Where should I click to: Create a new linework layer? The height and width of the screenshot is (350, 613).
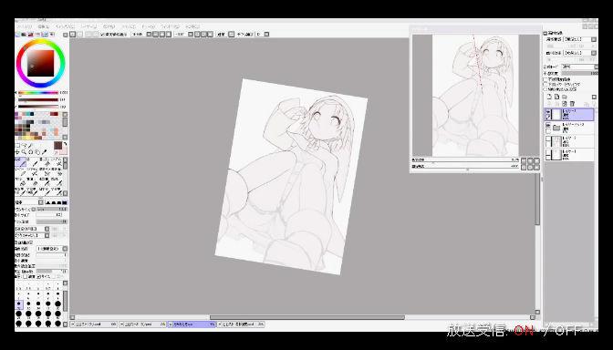click(x=556, y=97)
